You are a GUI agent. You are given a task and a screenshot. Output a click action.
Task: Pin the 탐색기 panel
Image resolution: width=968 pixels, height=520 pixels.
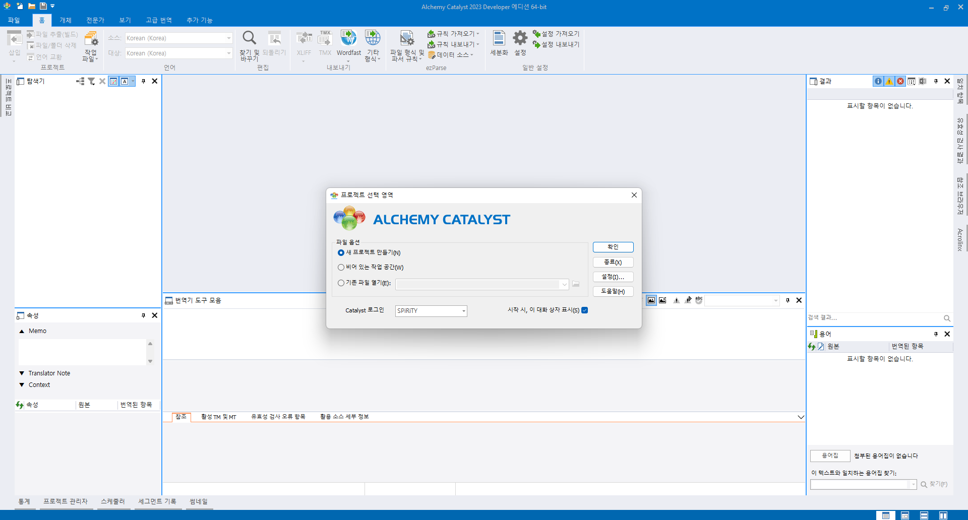144,81
